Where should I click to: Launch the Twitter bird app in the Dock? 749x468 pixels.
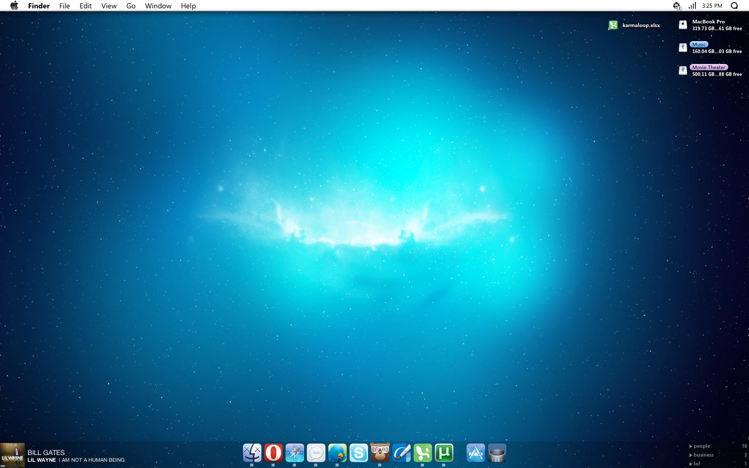(337, 452)
